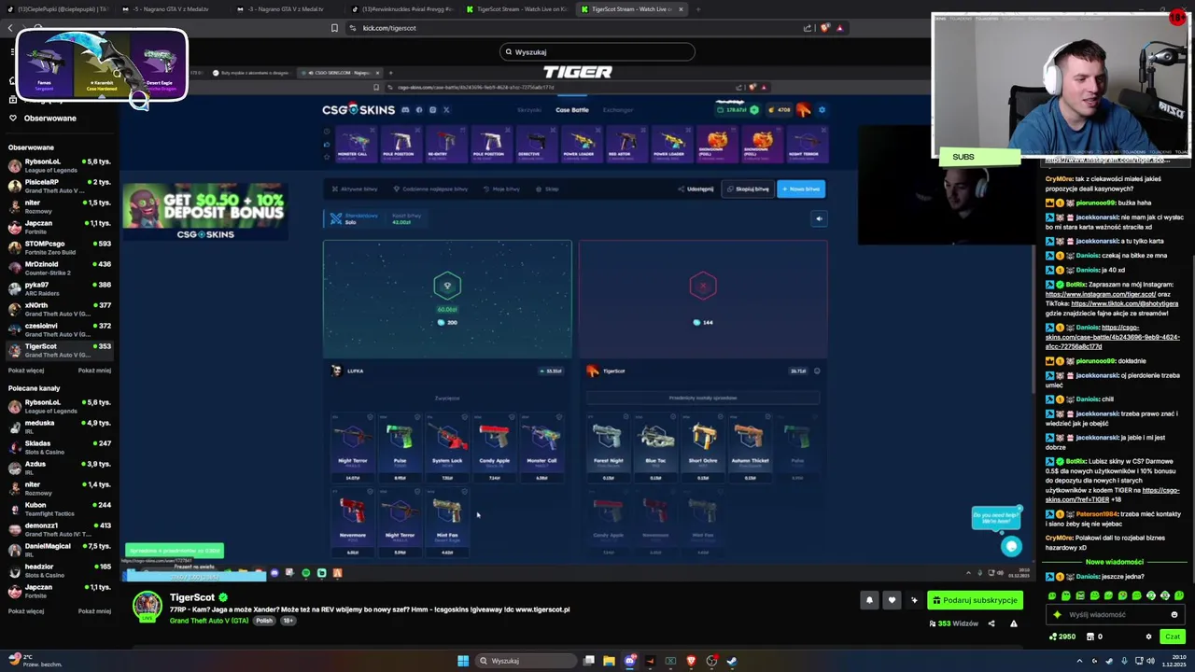Select TigerScot in the followed list
1195x672 pixels.
(59, 350)
